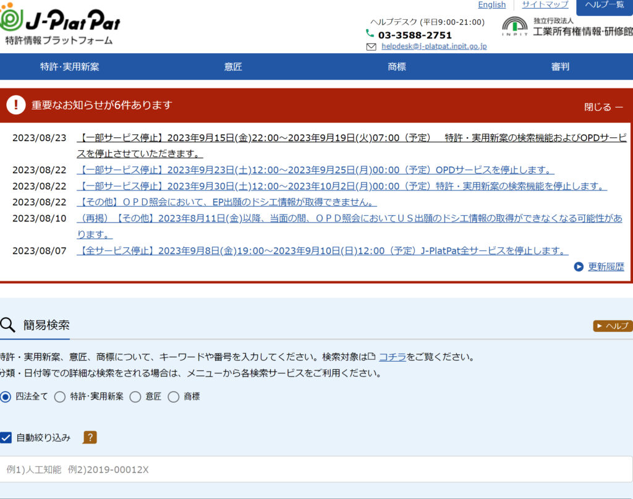Choose the 商標 radio button
Screen dimensions: 633x499
(174, 397)
